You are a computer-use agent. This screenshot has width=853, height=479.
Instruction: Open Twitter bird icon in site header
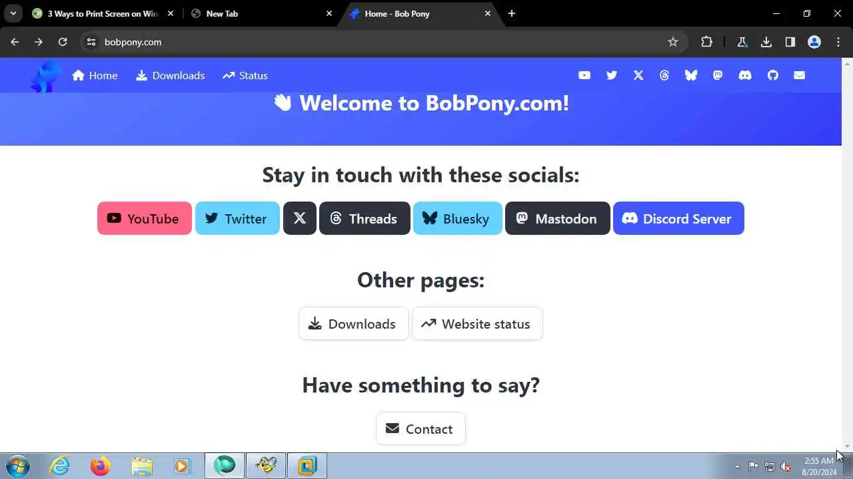click(x=612, y=75)
